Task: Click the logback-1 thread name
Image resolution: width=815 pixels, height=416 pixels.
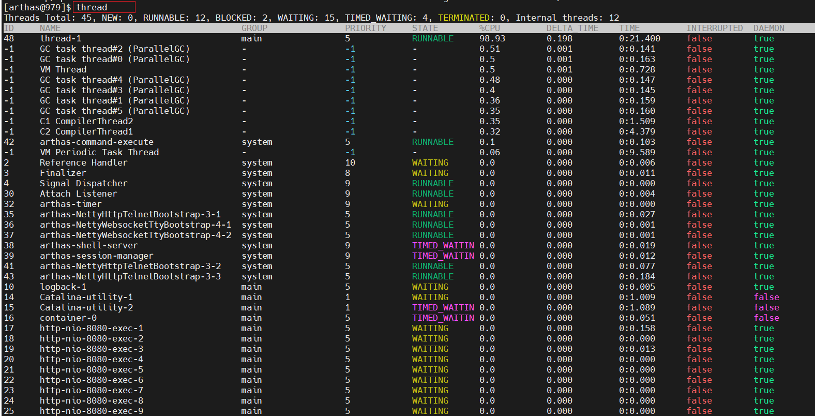Action: click(x=63, y=287)
